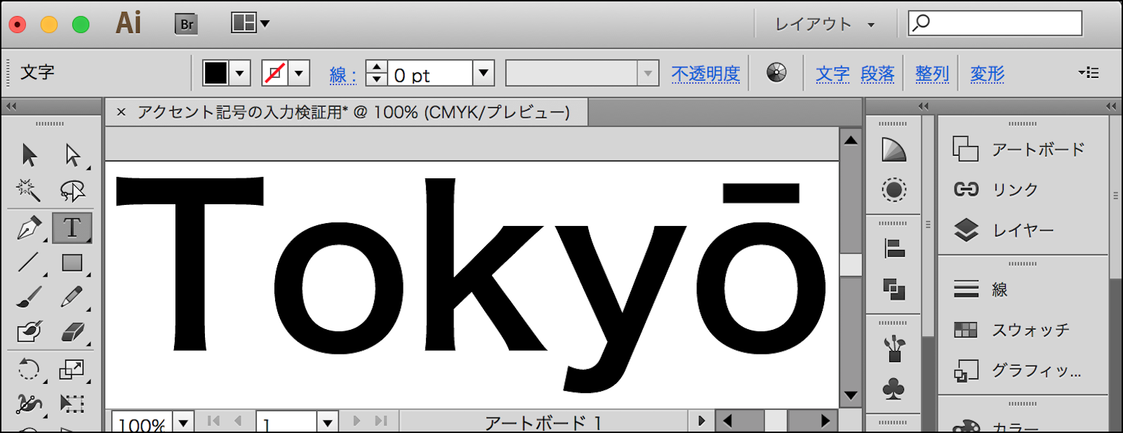
Task: Select the Pen tool
Action: click(x=29, y=229)
